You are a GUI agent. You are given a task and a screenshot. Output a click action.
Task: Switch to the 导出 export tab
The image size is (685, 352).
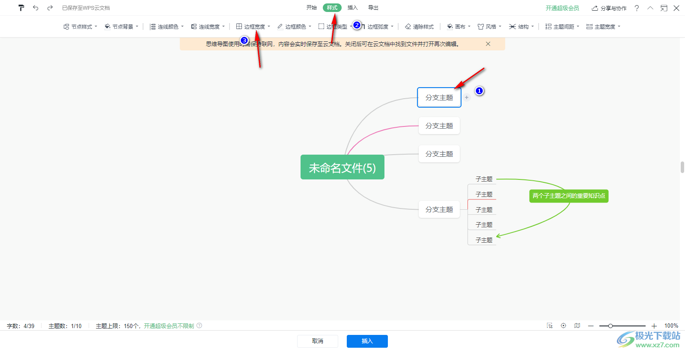tap(373, 8)
